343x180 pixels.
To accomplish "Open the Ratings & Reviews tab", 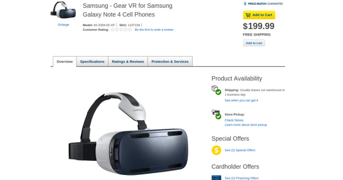I will click(128, 62).
